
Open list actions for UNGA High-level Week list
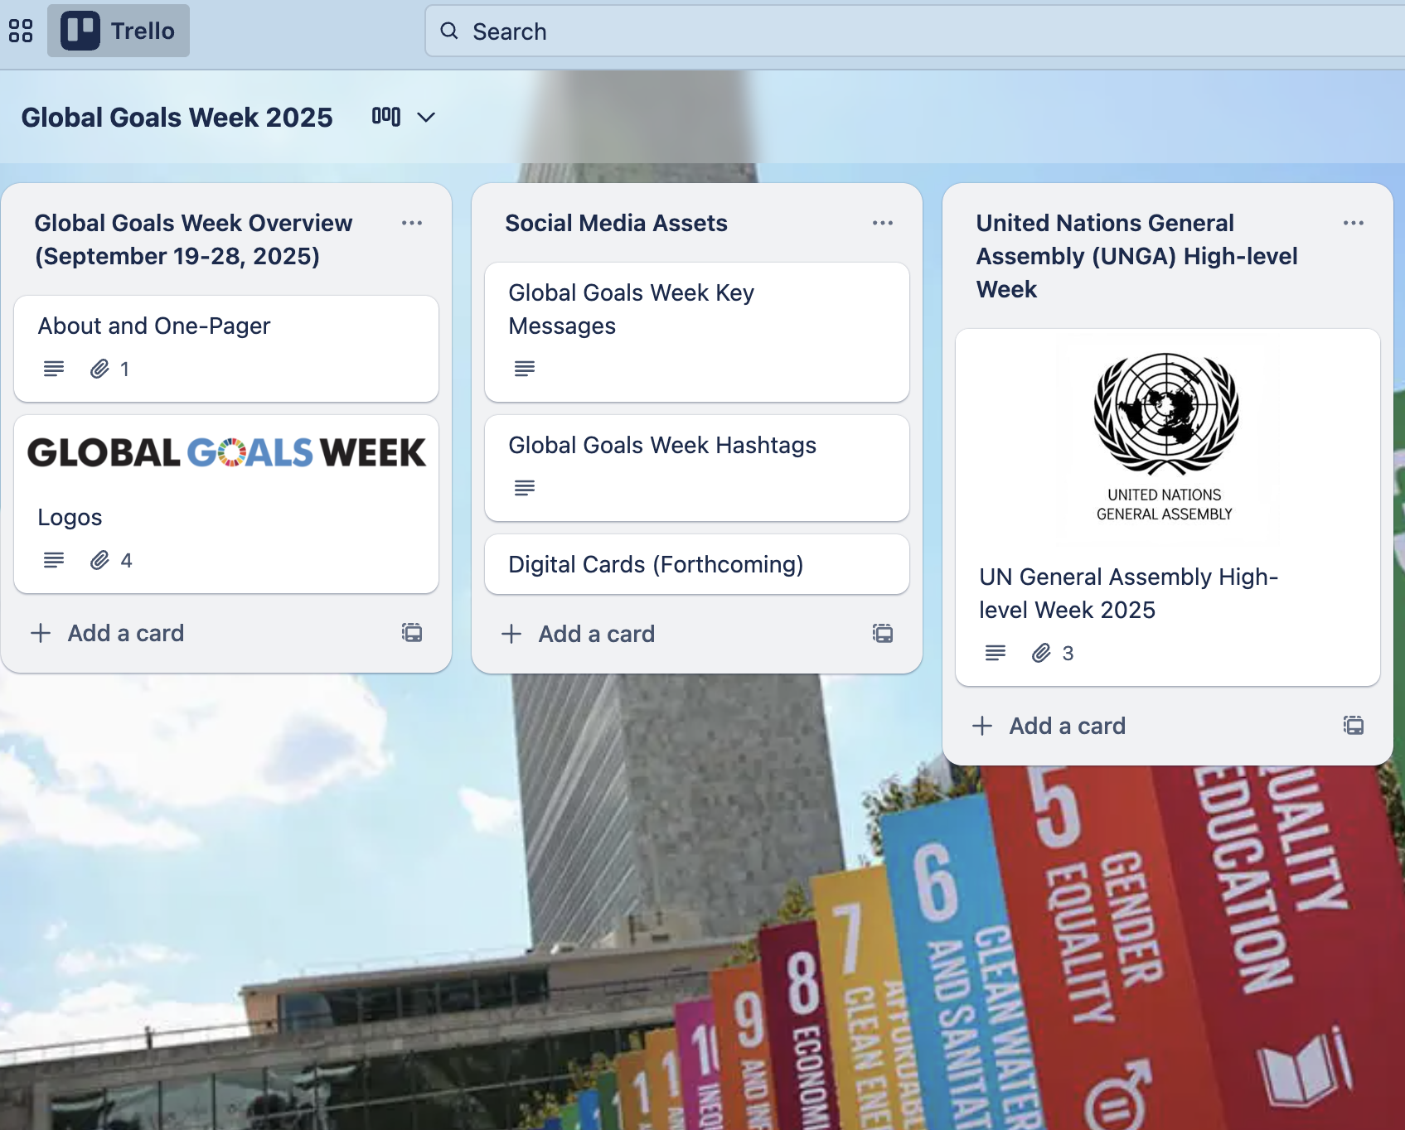click(x=1354, y=223)
